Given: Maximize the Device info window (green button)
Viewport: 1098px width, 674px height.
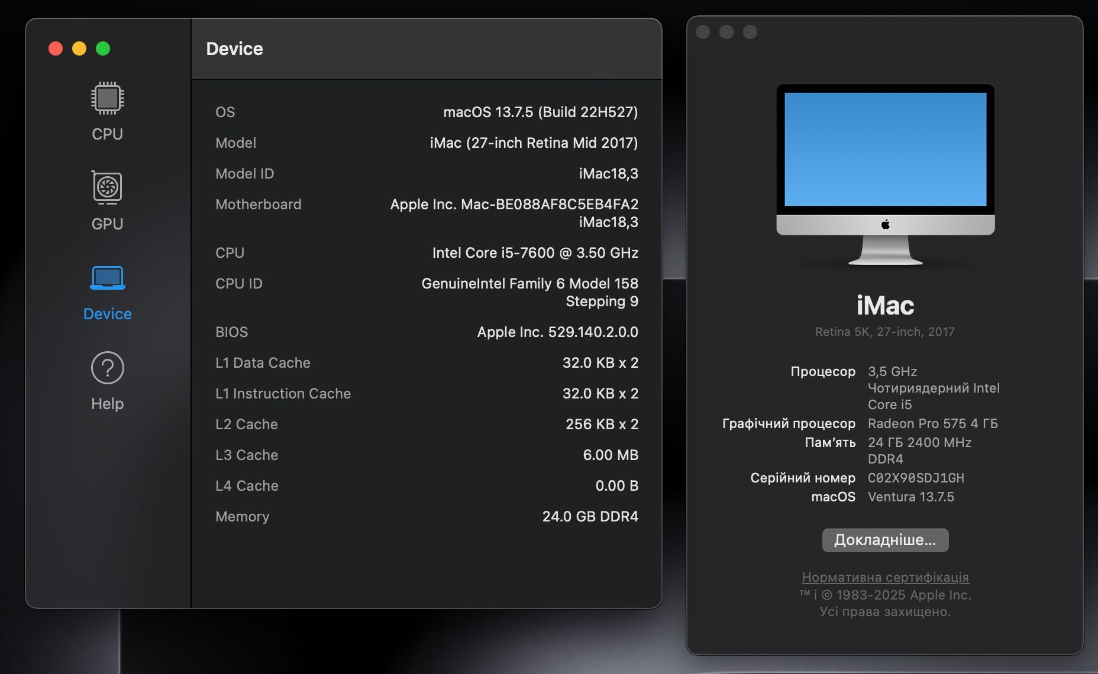Looking at the screenshot, I should 103,48.
